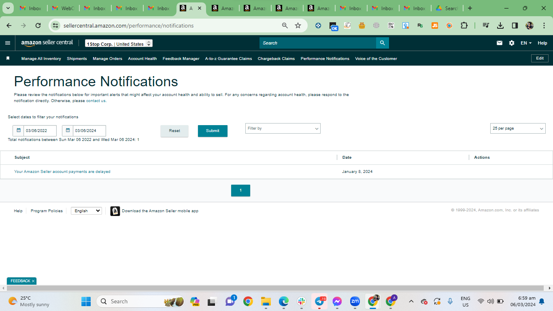Click the Amazon Seller mobile app icon
Viewport: 553px width, 311px height.
115,211
